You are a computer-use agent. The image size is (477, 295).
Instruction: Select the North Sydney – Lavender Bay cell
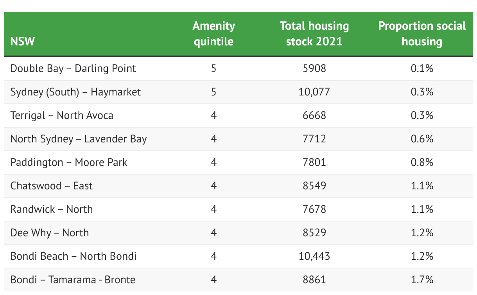pyautogui.click(x=79, y=139)
